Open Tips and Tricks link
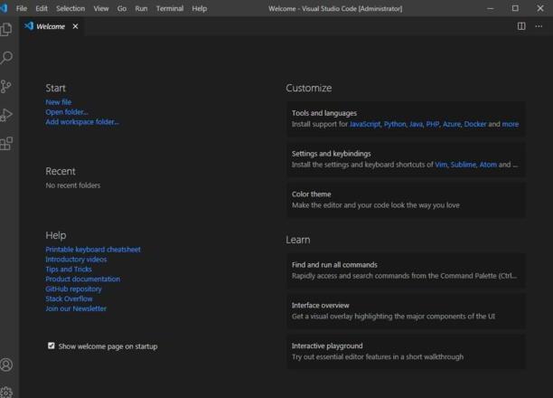This screenshot has width=553, height=398. pos(69,269)
